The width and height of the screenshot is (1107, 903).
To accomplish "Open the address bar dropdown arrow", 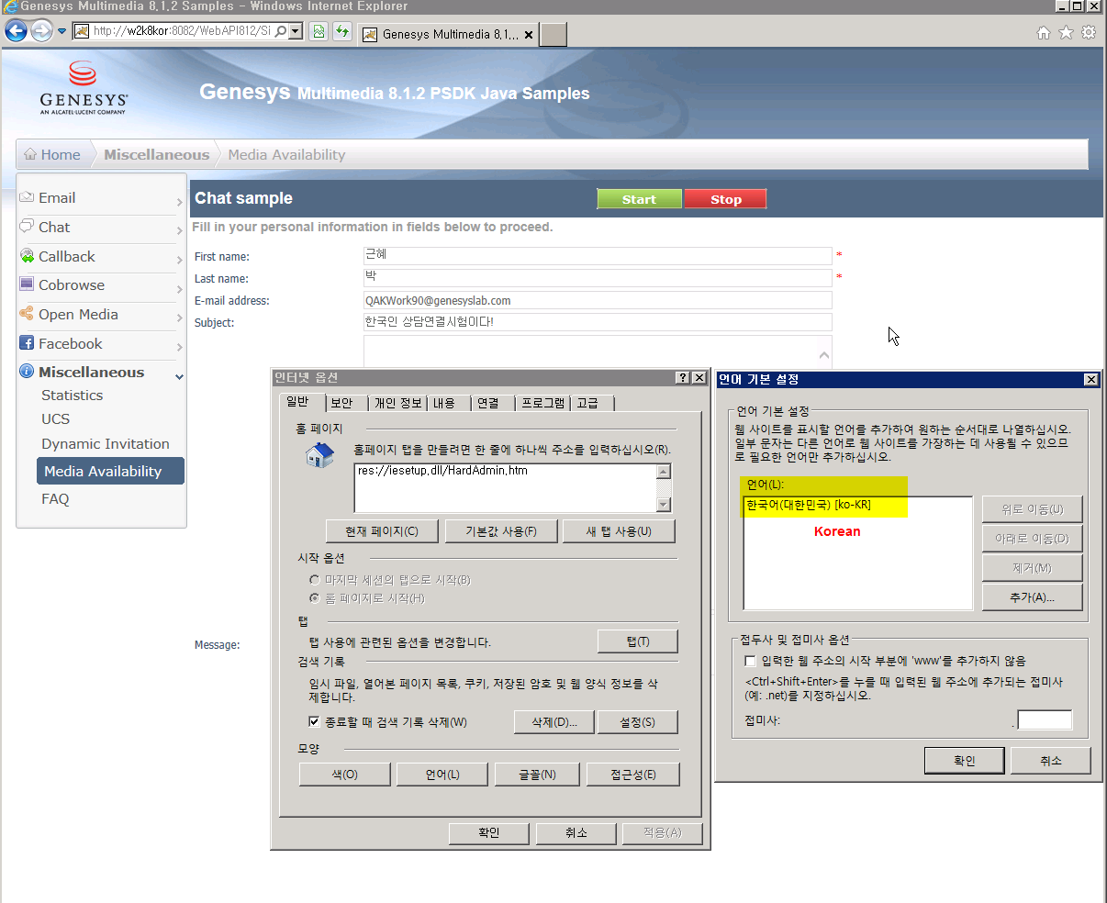I will pyautogui.click(x=296, y=31).
